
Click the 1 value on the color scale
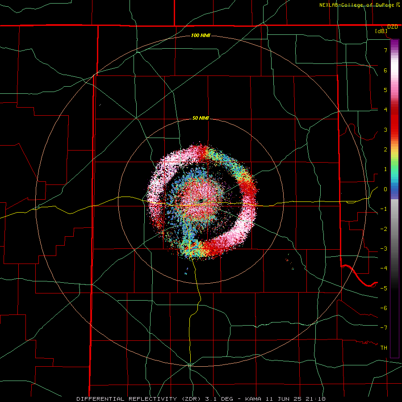(x=385, y=169)
